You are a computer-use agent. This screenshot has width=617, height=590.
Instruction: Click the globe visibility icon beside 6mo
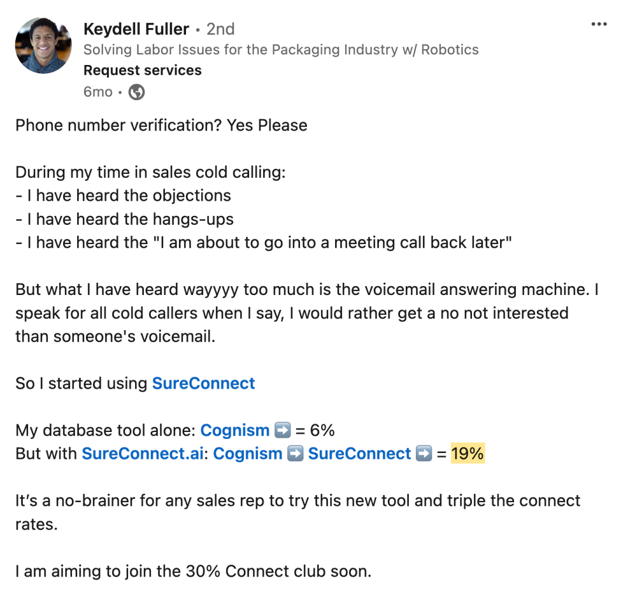136,92
